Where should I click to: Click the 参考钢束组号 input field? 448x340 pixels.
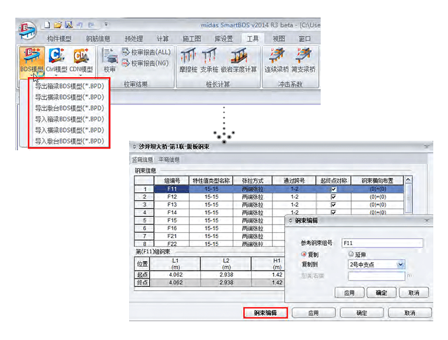[x=383, y=243]
